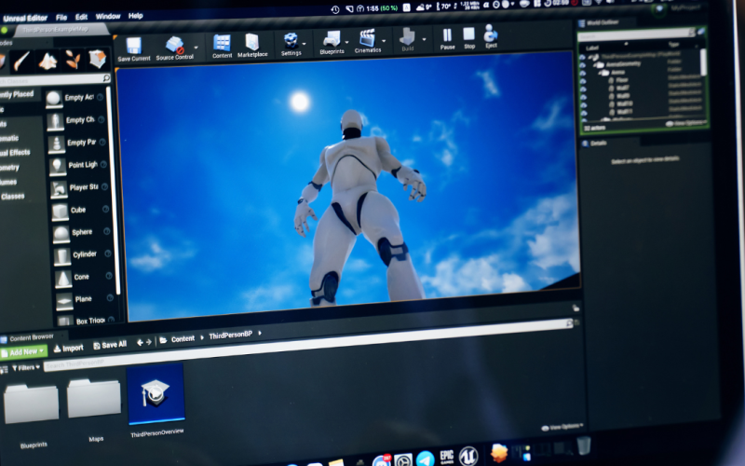The image size is (745, 466).
Task: Collapse the ArenaGeometry folder in outliner
Action: tap(593, 64)
